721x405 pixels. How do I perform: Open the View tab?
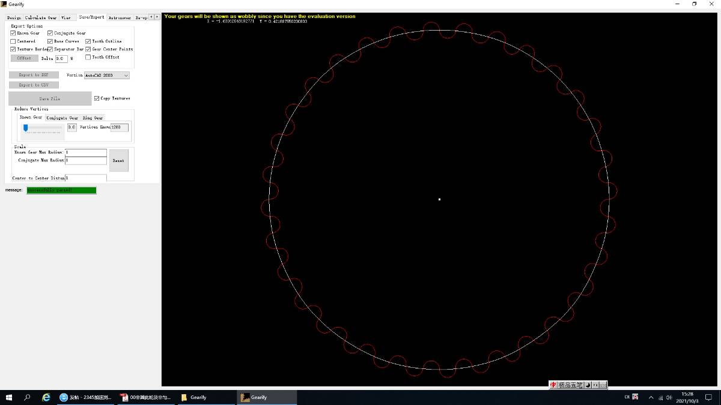click(x=66, y=17)
